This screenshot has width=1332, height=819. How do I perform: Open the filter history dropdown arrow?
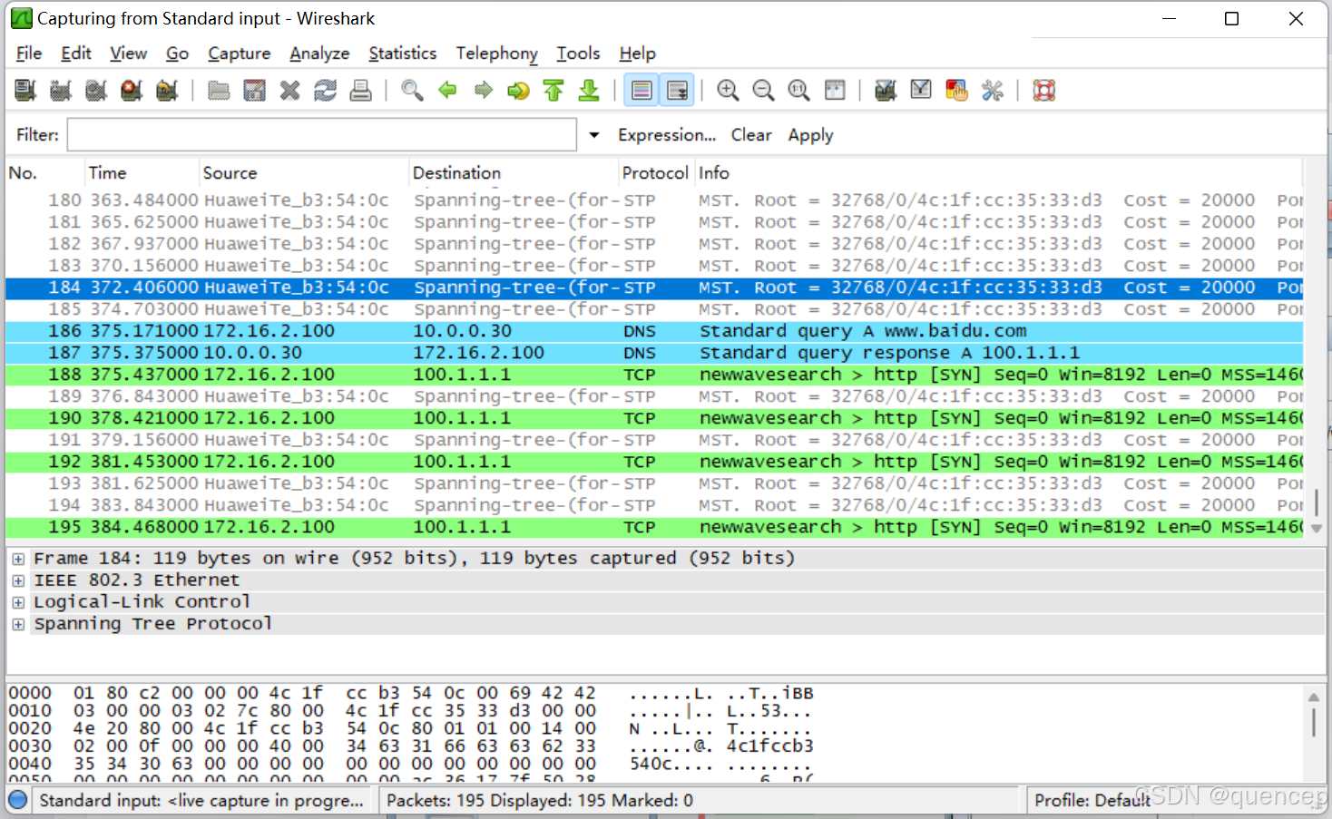point(594,134)
